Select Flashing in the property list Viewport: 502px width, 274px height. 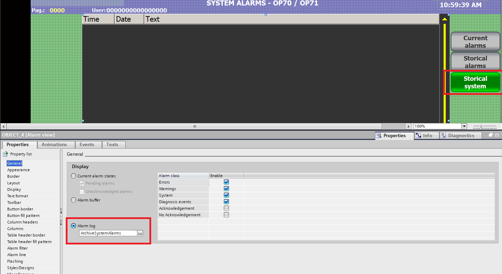pyautogui.click(x=15, y=261)
